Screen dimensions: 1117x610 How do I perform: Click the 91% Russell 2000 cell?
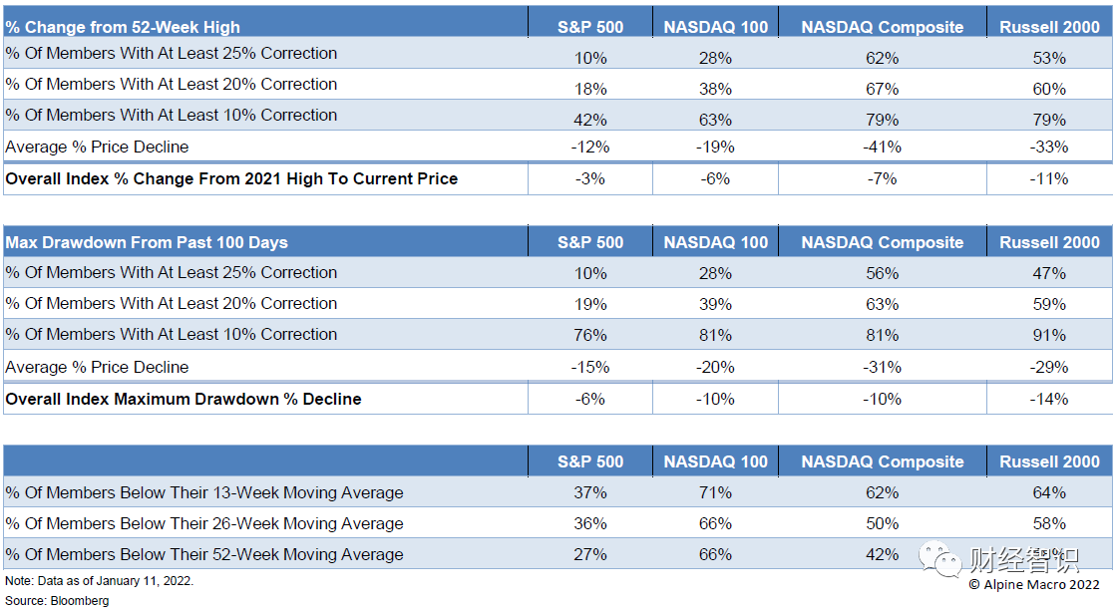coord(1049,336)
